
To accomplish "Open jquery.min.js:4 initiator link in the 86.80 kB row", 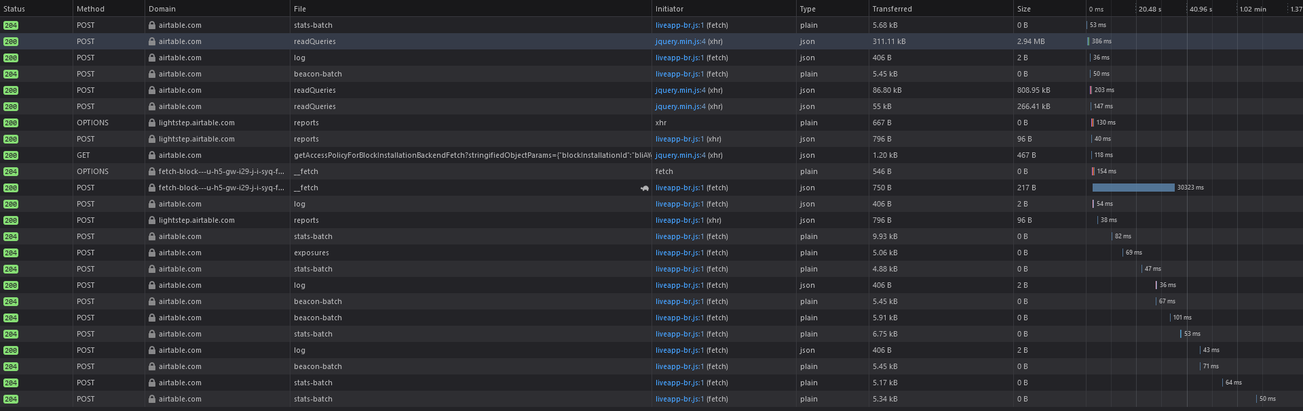I will (x=680, y=90).
